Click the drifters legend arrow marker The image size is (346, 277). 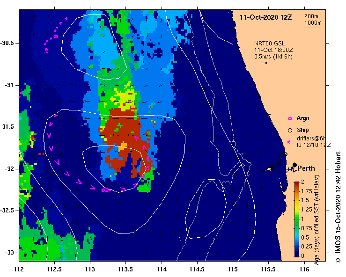[x=289, y=142]
